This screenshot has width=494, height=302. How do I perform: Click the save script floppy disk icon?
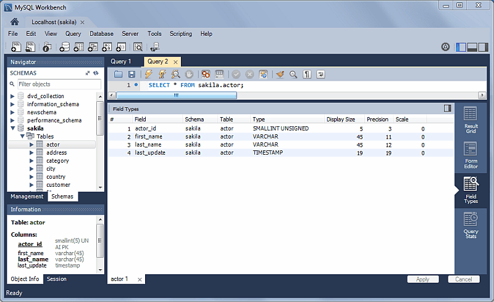coord(132,74)
